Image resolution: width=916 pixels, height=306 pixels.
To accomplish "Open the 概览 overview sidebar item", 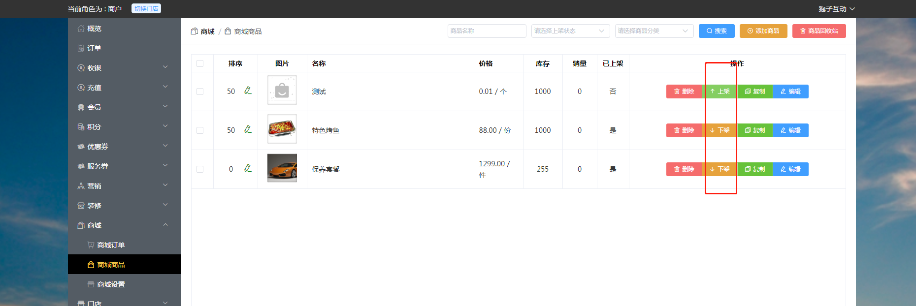I will 125,29.
